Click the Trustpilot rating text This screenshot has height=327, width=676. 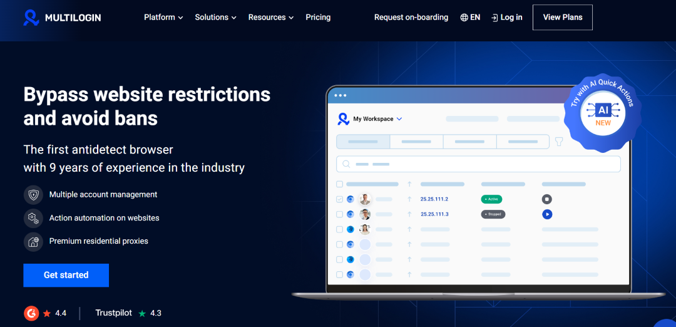pyautogui.click(x=114, y=313)
